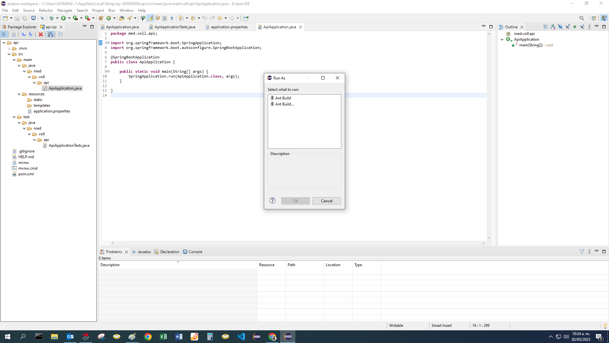This screenshot has height=343, width=609.
Task: Click the External Tools run icon
Action: (87, 18)
